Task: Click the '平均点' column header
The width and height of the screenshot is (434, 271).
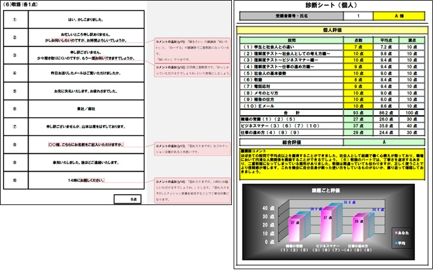Action: pos(386,40)
